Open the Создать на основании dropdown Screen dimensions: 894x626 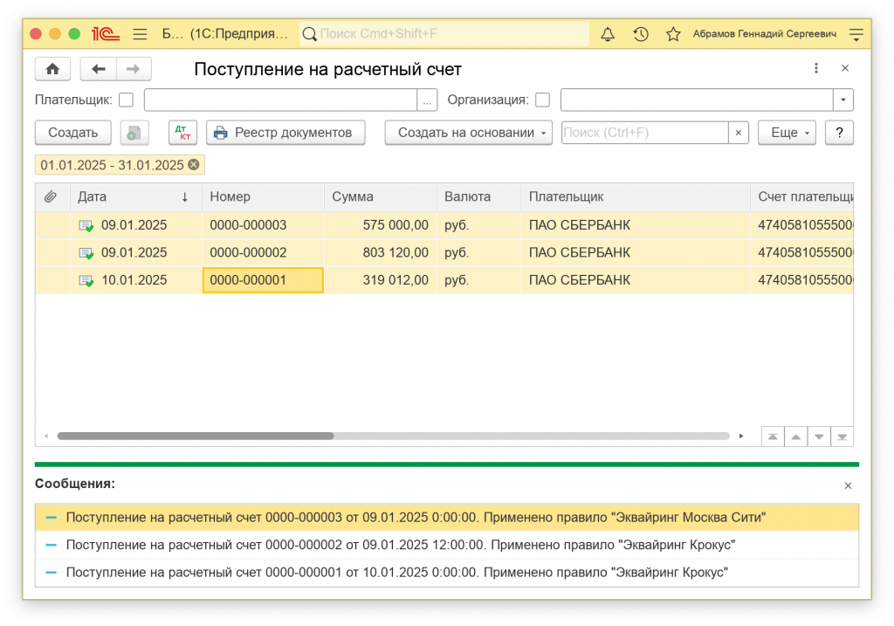[x=469, y=133]
